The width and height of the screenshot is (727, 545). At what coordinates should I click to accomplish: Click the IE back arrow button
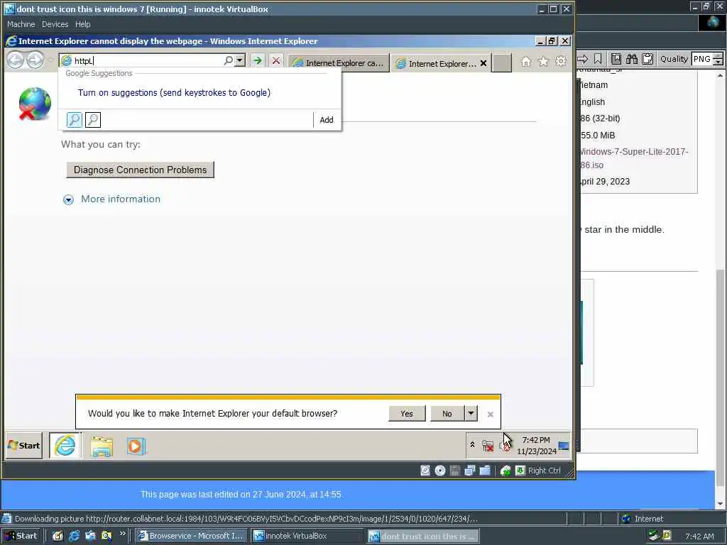[x=16, y=60]
